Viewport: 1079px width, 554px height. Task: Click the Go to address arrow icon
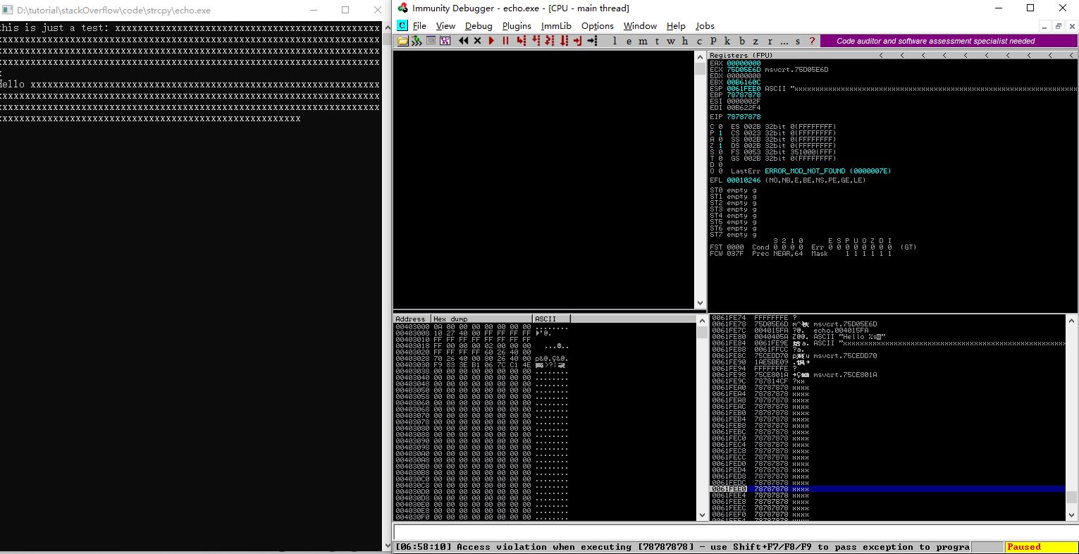pos(592,41)
